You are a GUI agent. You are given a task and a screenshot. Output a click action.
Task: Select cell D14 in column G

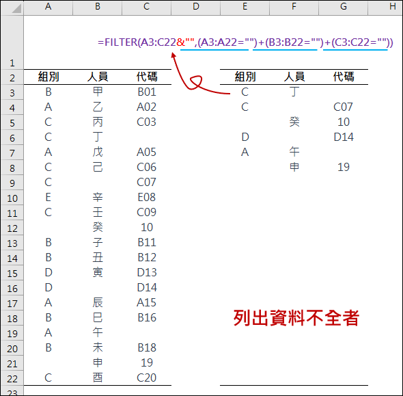(x=344, y=137)
